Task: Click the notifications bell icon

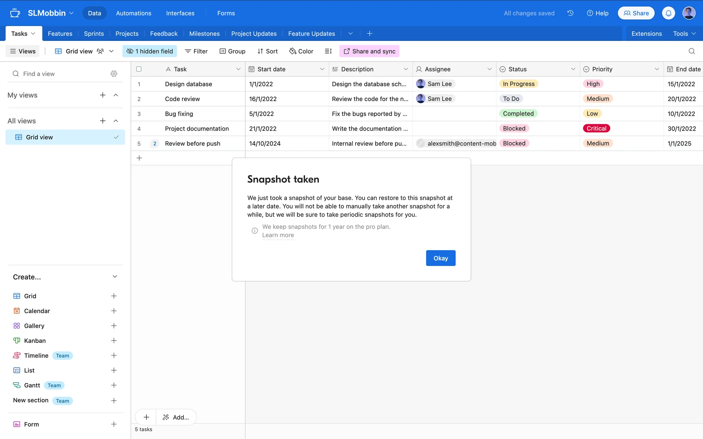Action: tap(668, 13)
